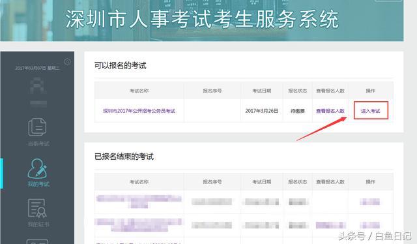Click 考试日期 header in 已报名结束的考试 table
This screenshot has width=417, height=244.
coord(262,182)
